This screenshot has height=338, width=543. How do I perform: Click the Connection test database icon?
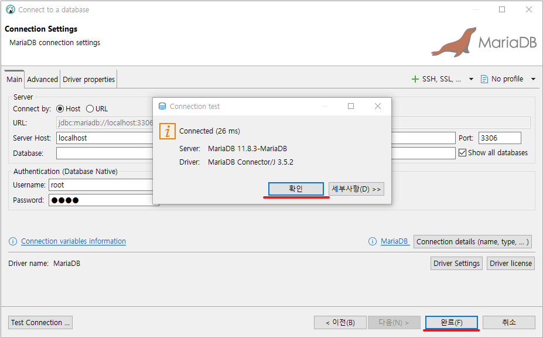[x=162, y=106]
